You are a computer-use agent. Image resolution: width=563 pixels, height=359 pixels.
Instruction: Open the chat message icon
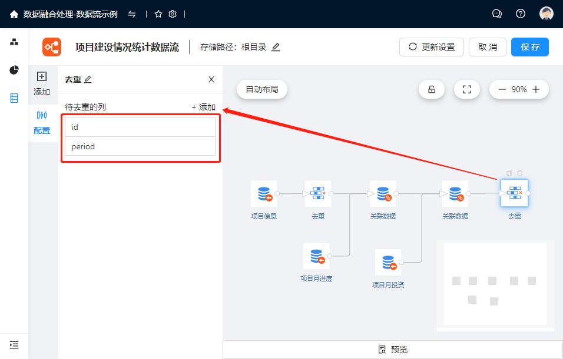pyautogui.click(x=497, y=14)
